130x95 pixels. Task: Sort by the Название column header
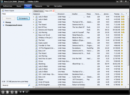click(x=44, y=14)
